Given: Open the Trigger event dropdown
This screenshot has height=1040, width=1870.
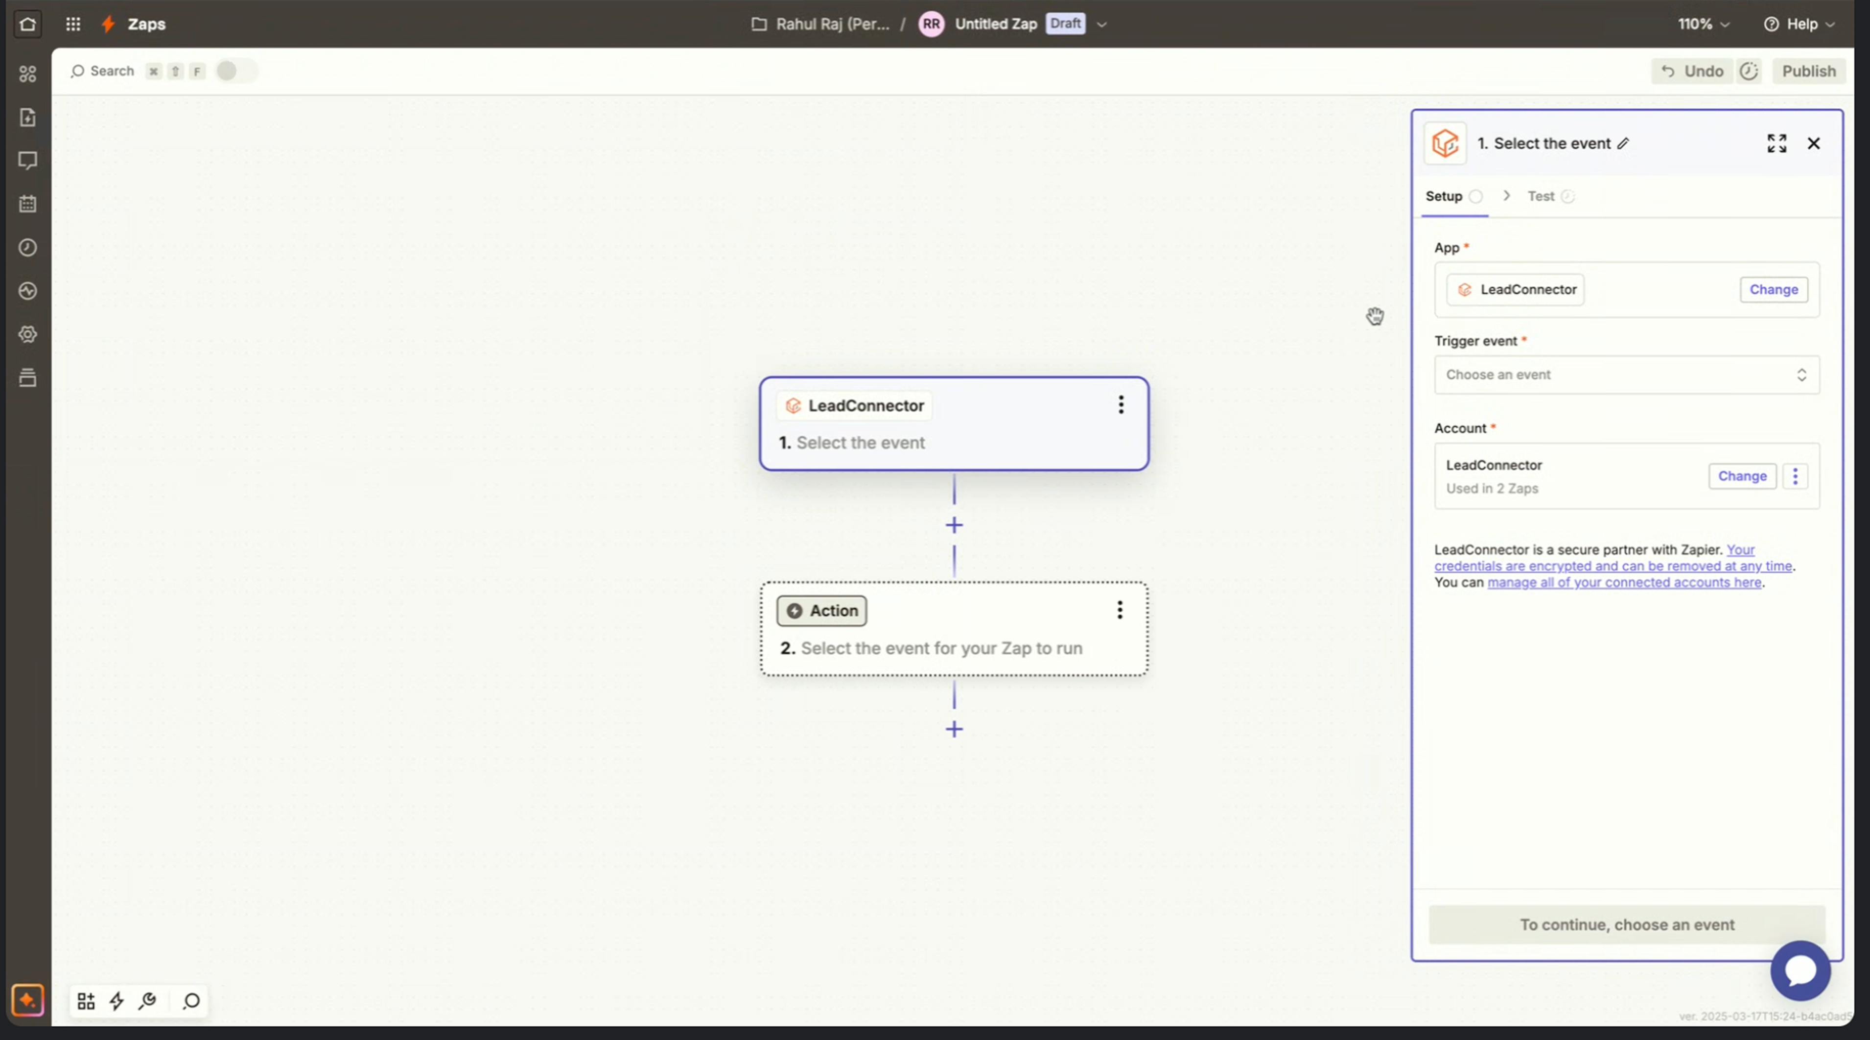Looking at the screenshot, I should coord(1626,375).
